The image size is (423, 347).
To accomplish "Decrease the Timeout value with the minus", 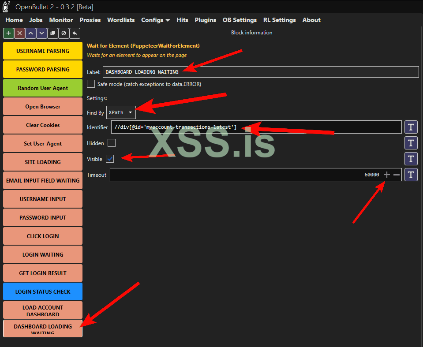I will 396,175.
